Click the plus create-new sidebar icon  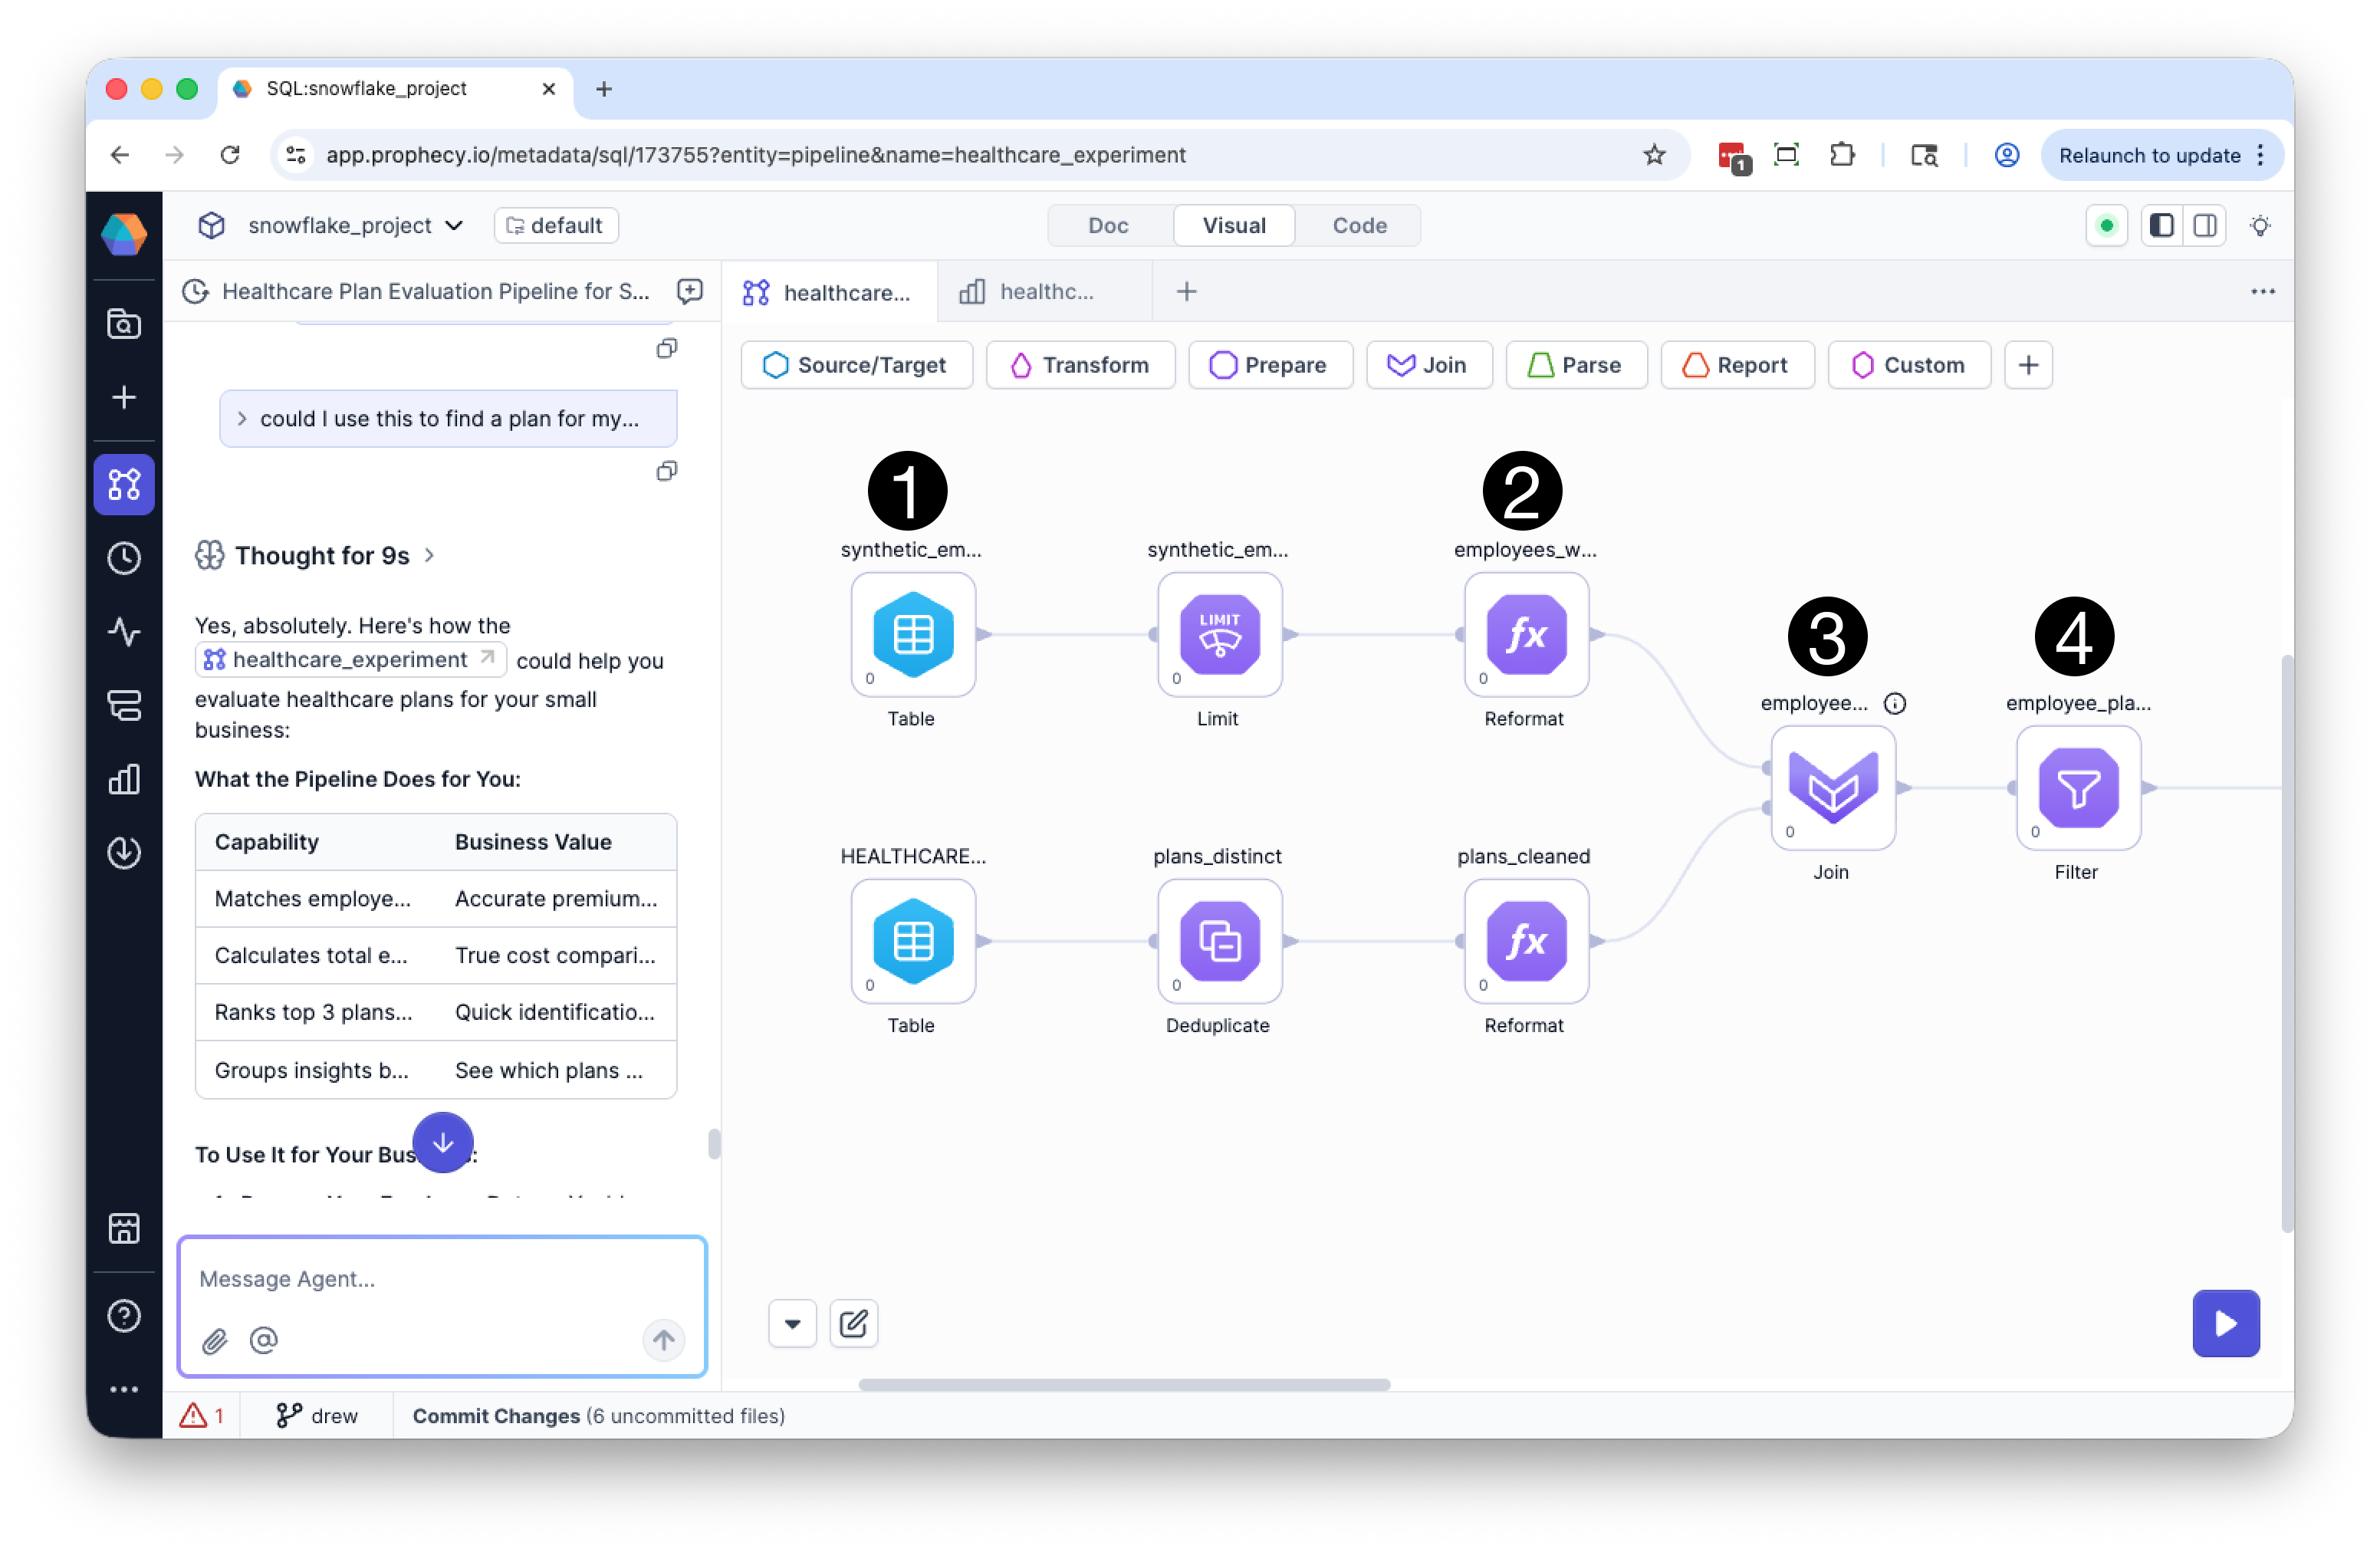coord(124,398)
